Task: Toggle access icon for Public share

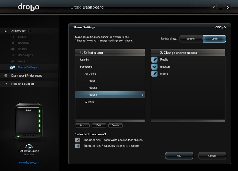Action: [155, 60]
